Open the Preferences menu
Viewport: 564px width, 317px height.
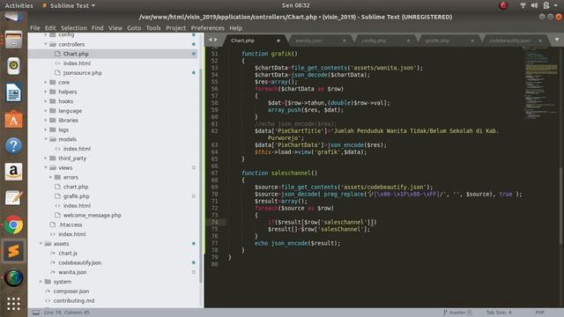coord(208,28)
